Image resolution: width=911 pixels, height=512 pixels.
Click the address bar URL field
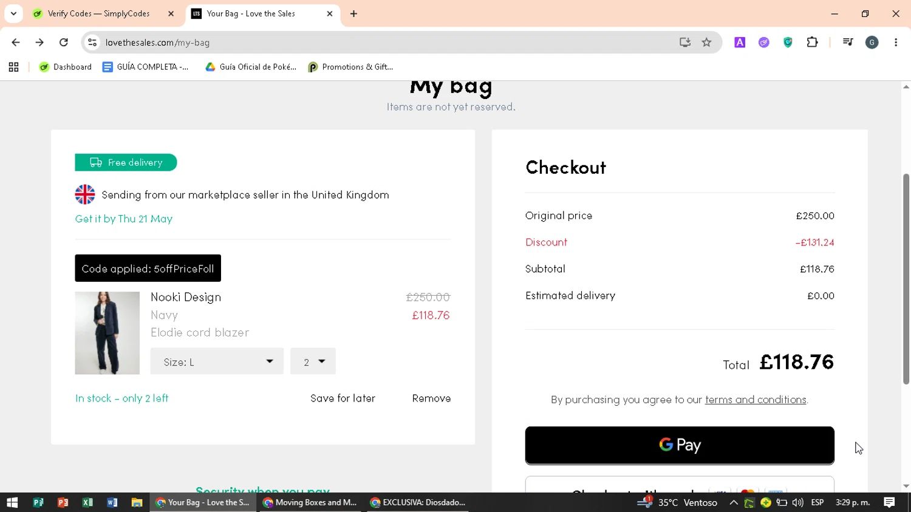(389, 43)
